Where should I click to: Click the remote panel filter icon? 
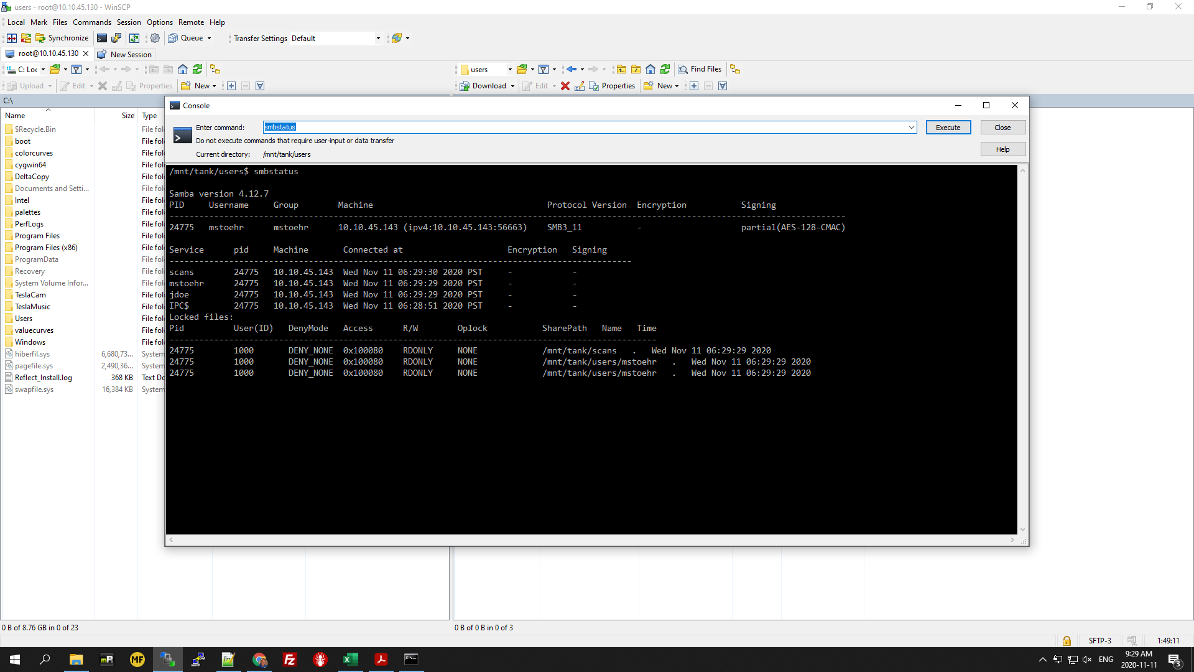tap(544, 69)
